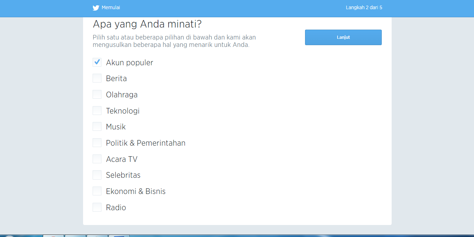Click the Politik & Pemerintahan label text
This screenshot has width=474, height=237.
146,143
